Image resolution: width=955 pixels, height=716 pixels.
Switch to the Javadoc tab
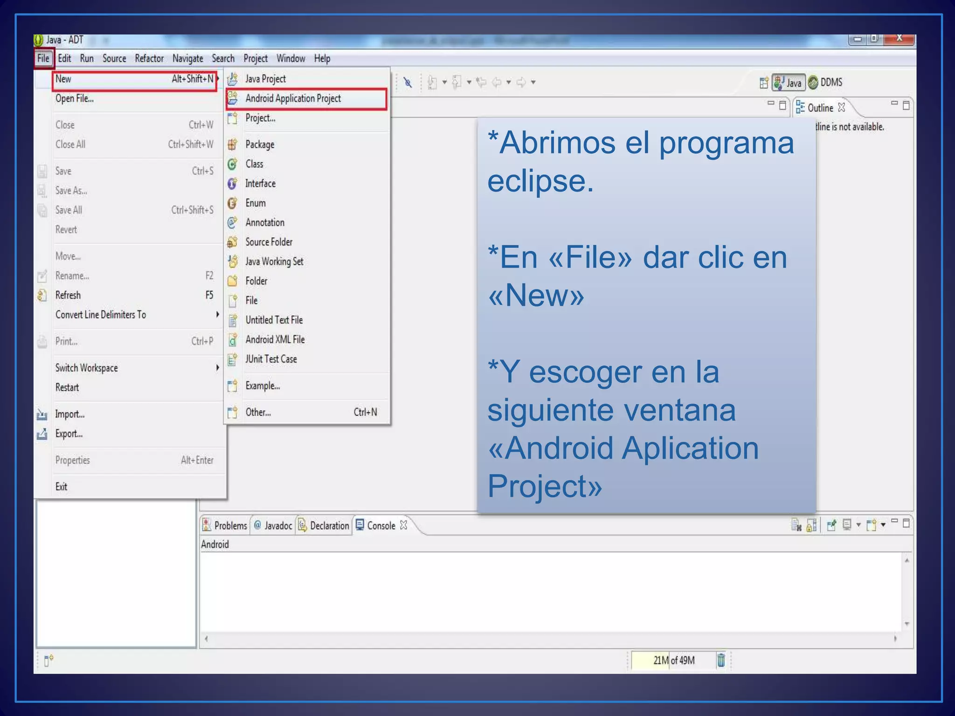coord(273,525)
